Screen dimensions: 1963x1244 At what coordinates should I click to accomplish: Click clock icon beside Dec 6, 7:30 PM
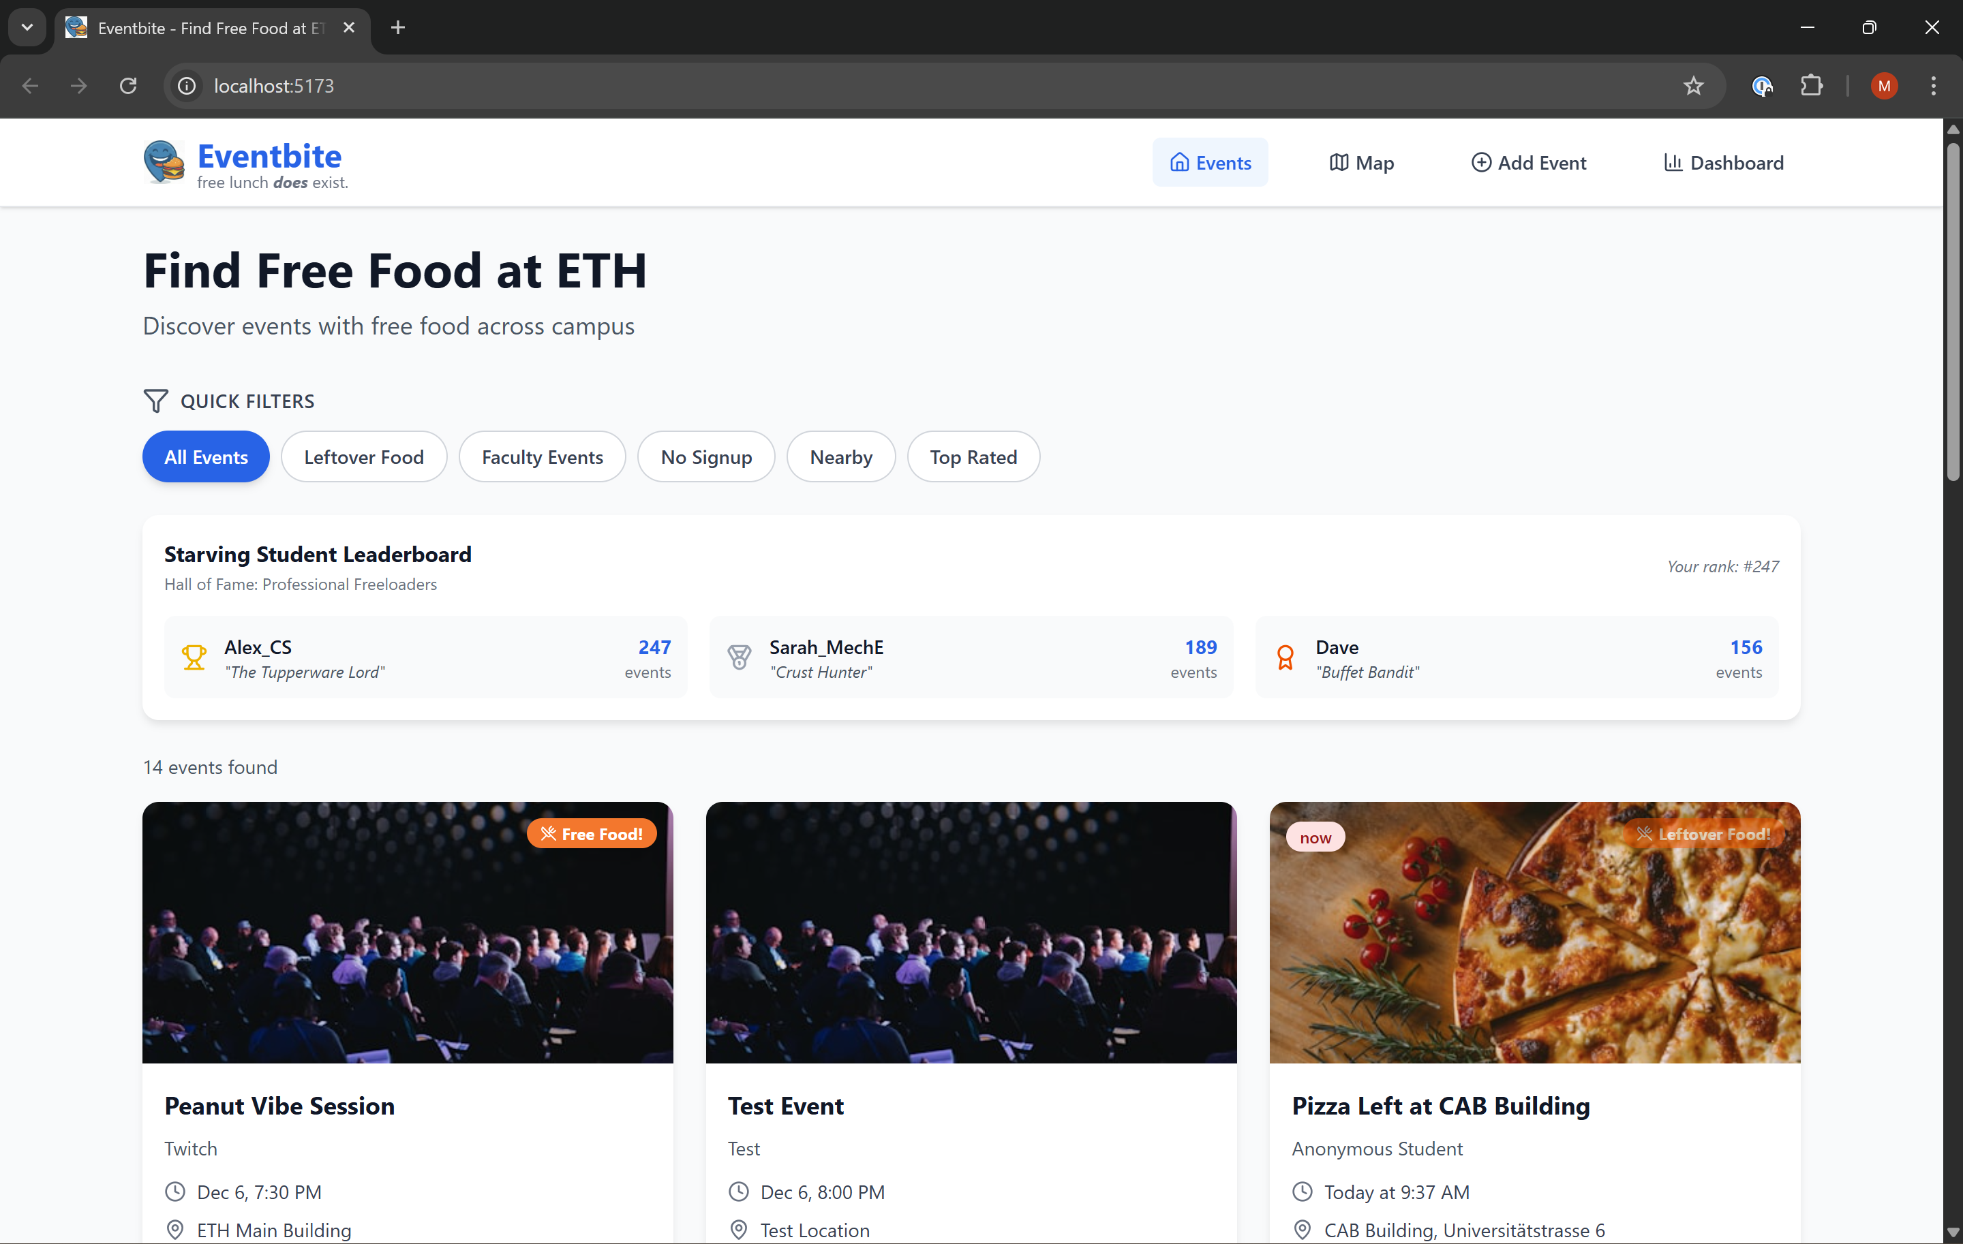click(175, 1191)
